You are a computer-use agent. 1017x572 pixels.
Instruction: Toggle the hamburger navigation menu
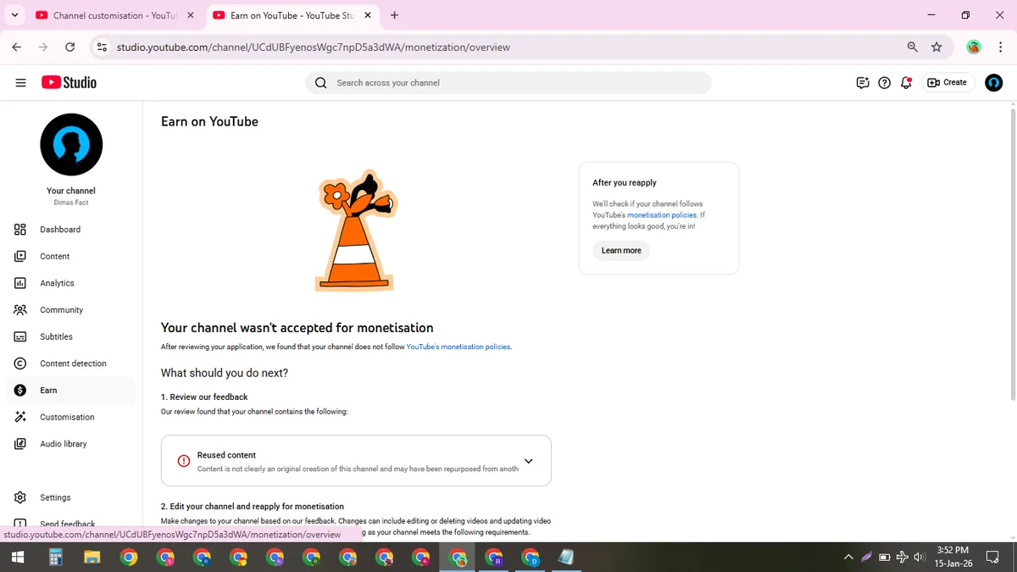click(21, 82)
